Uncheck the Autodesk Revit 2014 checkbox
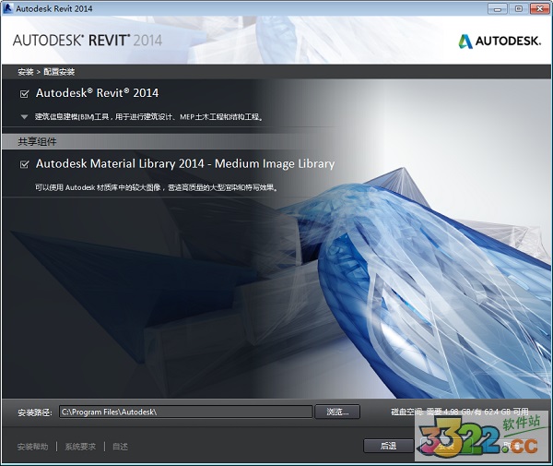Screen dimensions: 553x466 [24, 94]
